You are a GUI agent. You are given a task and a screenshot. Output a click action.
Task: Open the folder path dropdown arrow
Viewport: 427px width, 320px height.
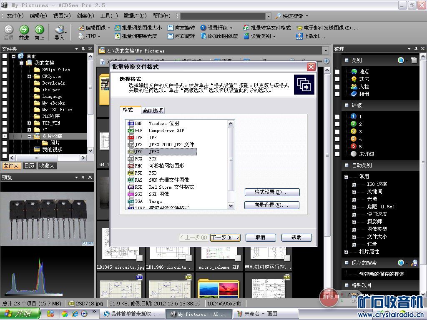coord(326,50)
